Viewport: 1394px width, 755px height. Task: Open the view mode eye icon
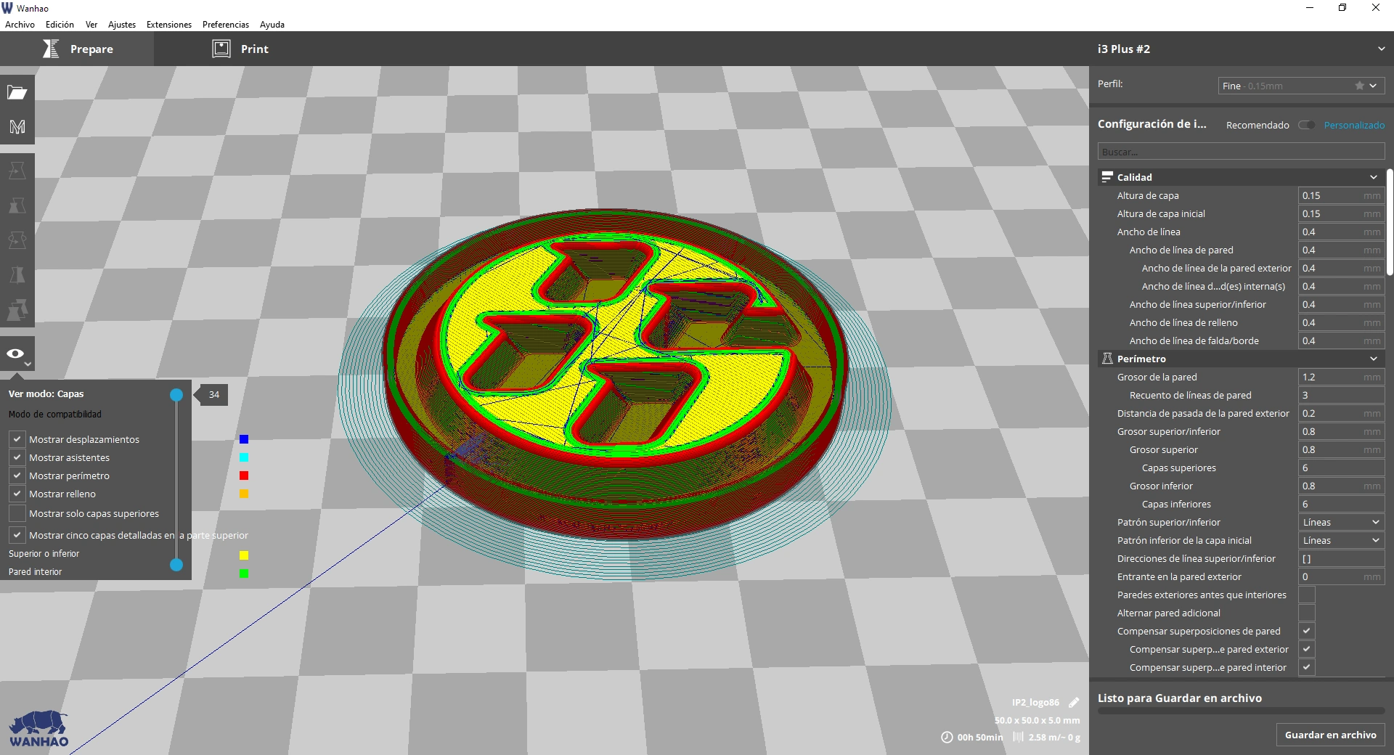point(15,354)
